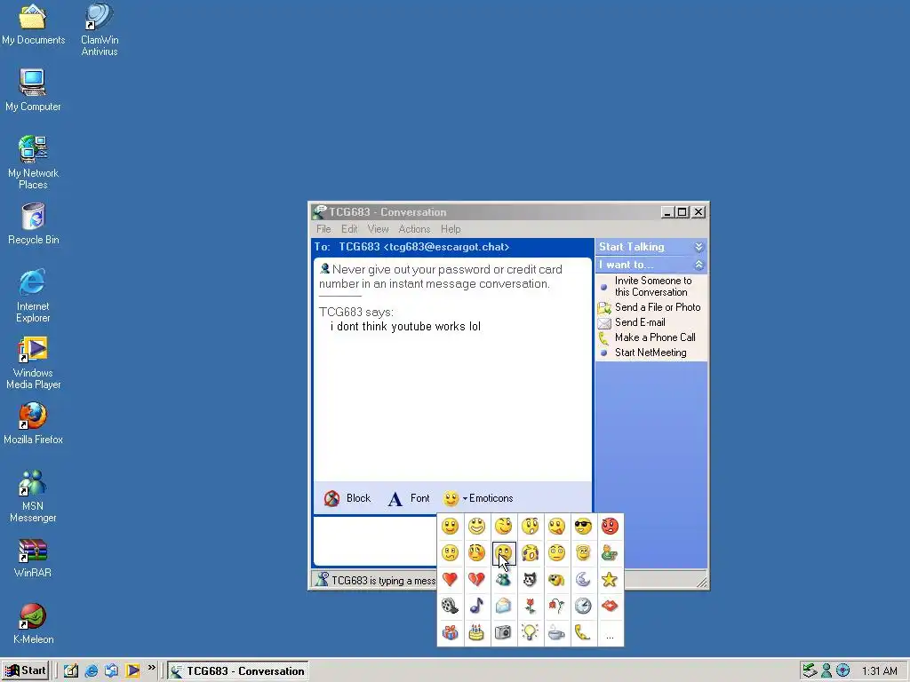Image resolution: width=910 pixels, height=682 pixels.
Task: Insert the musical note emoticon
Action: [x=477, y=606]
